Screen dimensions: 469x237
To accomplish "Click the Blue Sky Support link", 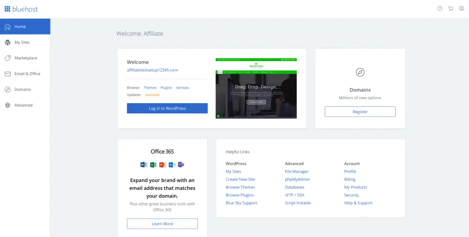I will click(241, 203).
